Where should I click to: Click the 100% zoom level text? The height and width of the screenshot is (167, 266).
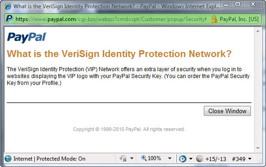154,158
